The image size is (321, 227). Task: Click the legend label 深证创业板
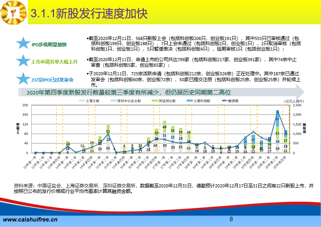[x=167, y=101]
